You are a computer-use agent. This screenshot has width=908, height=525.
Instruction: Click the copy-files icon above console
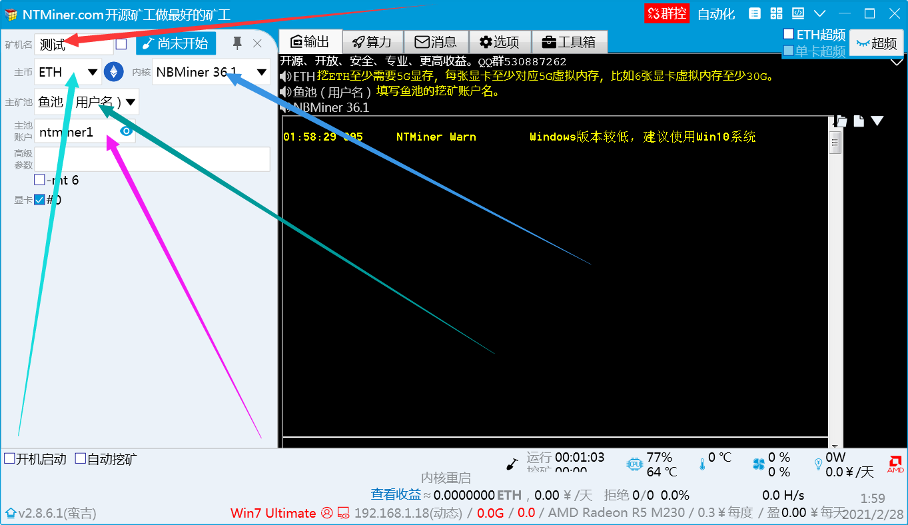(x=841, y=121)
